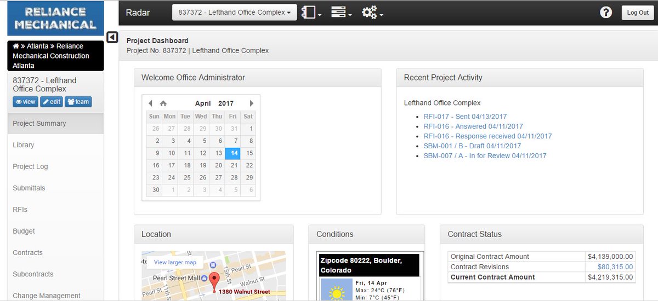The width and height of the screenshot is (658, 301).
Task: Click the Recent Project Activity panel header
Action: (x=520, y=78)
